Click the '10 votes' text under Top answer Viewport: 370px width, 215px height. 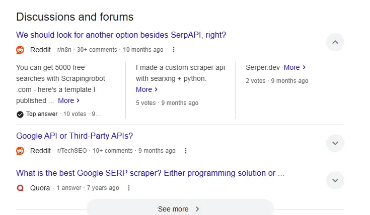point(75,114)
